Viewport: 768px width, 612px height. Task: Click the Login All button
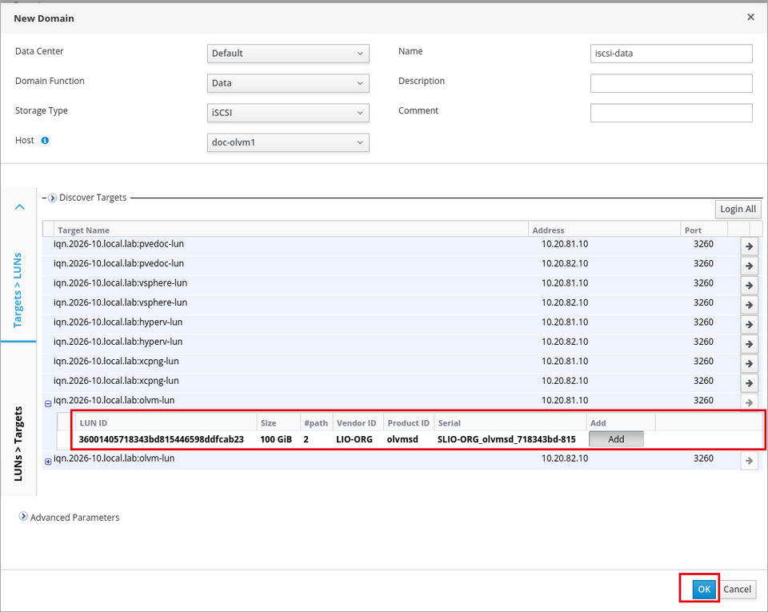[738, 209]
